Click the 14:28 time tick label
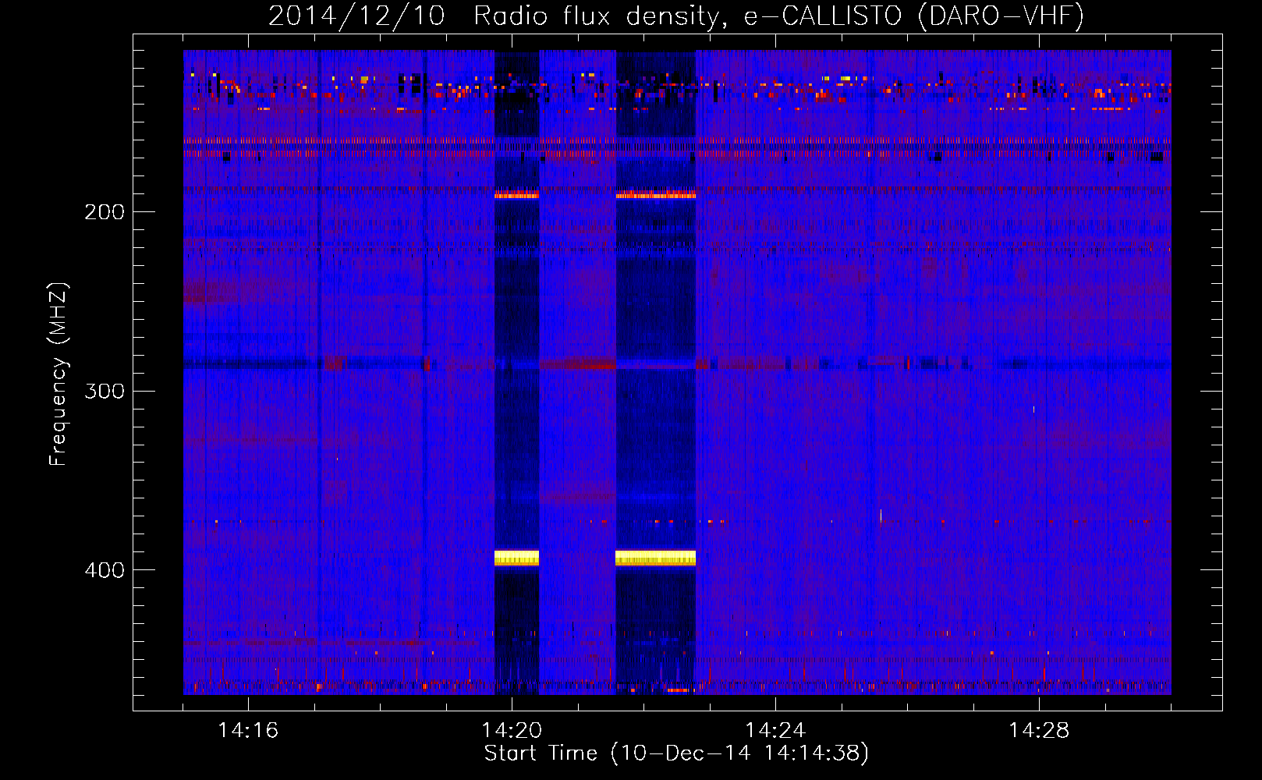 coord(1039,731)
